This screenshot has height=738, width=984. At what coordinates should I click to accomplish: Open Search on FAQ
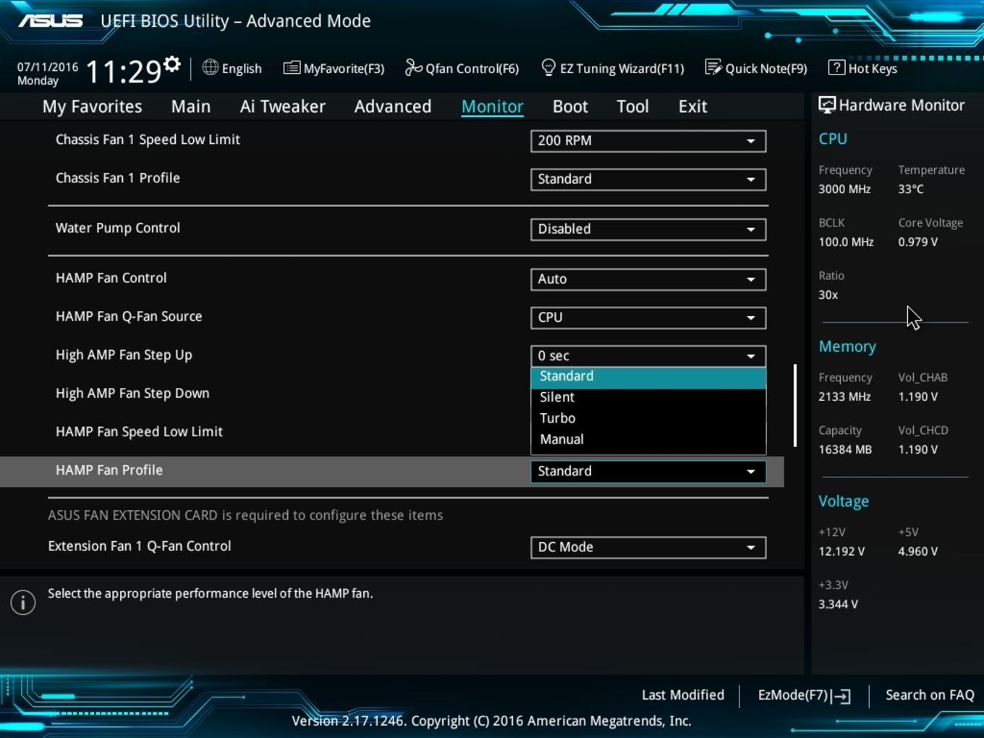coord(930,695)
